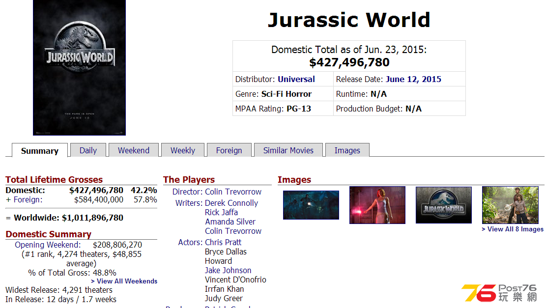Select the Foreign tab
Image resolution: width=545 pixels, height=308 pixels.
click(229, 150)
